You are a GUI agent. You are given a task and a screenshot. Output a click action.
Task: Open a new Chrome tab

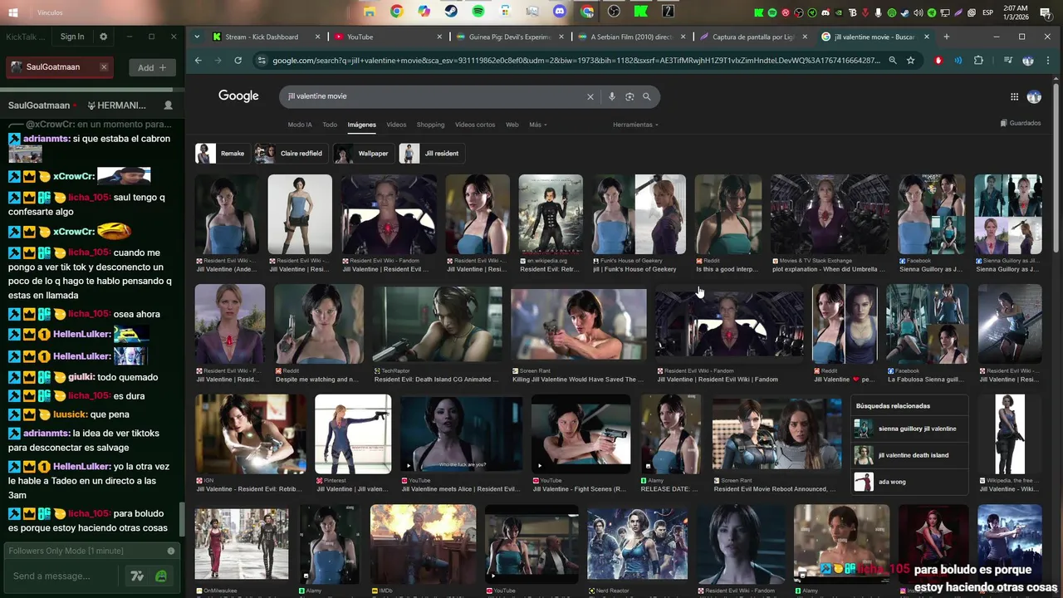[x=946, y=37]
